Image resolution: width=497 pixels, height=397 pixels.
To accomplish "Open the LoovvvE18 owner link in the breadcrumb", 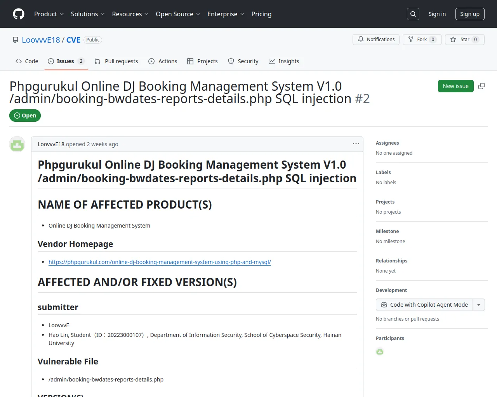I will (x=41, y=40).
